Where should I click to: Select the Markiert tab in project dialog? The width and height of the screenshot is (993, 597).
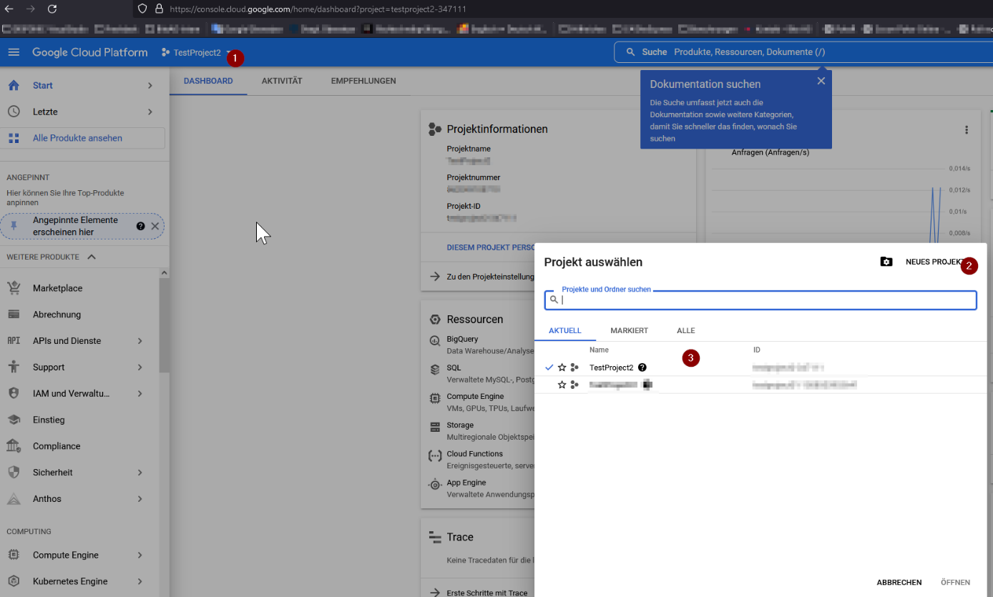point(629,330)
